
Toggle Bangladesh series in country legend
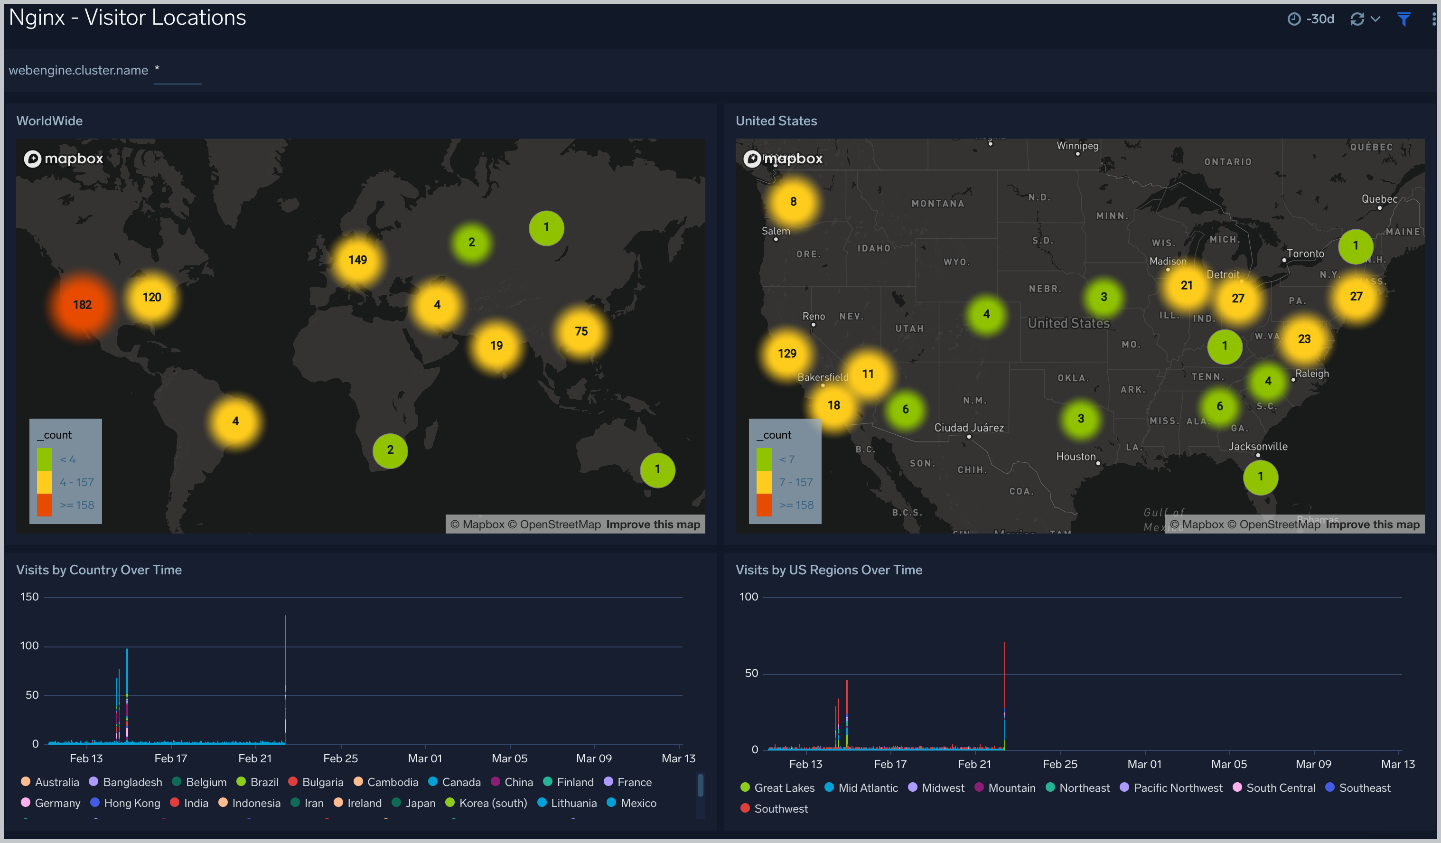click(x=126, y=782)
